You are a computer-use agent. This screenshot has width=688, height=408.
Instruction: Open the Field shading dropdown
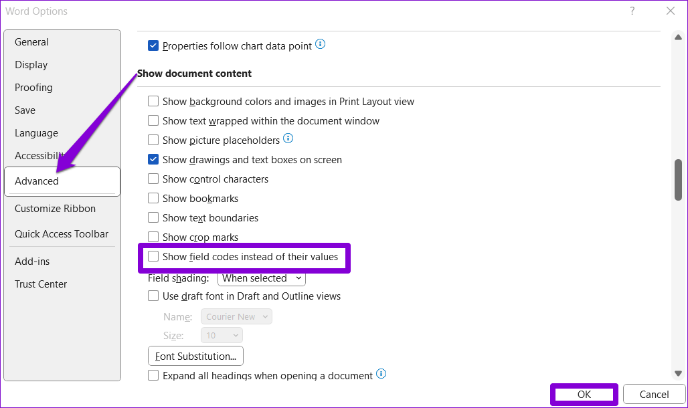(261, 278)
